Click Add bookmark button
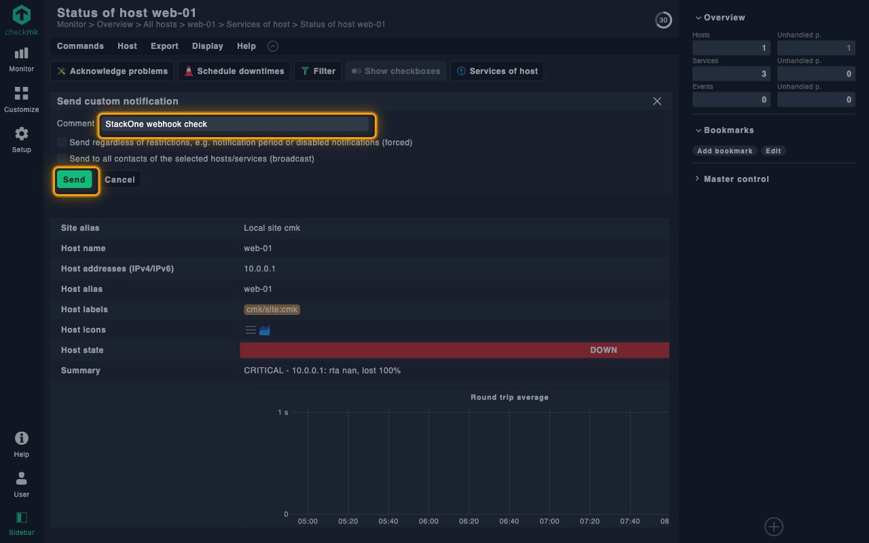This screenshot has height=543, width=869. pyautogui.click(x=724, y=151)
